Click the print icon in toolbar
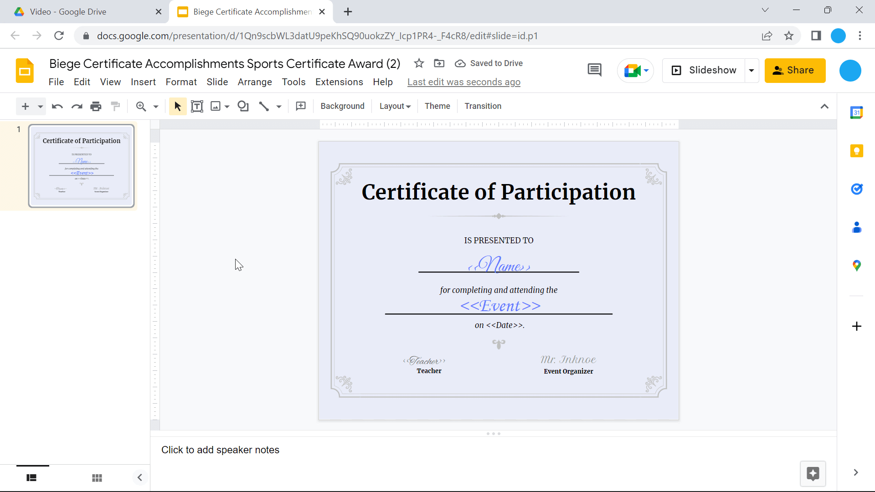The image size is (875, 492). pyautogui.click(x=96, y=106)
